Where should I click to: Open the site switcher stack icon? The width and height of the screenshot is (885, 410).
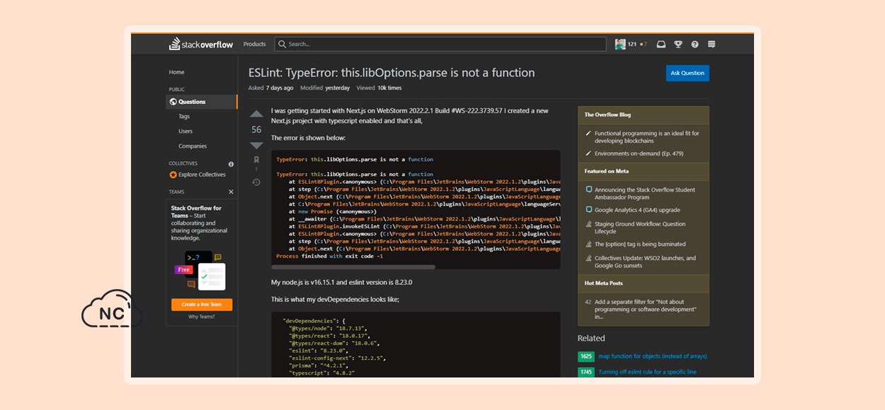[712, 44]
